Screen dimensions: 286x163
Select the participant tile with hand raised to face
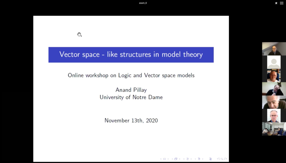(274, 89)
